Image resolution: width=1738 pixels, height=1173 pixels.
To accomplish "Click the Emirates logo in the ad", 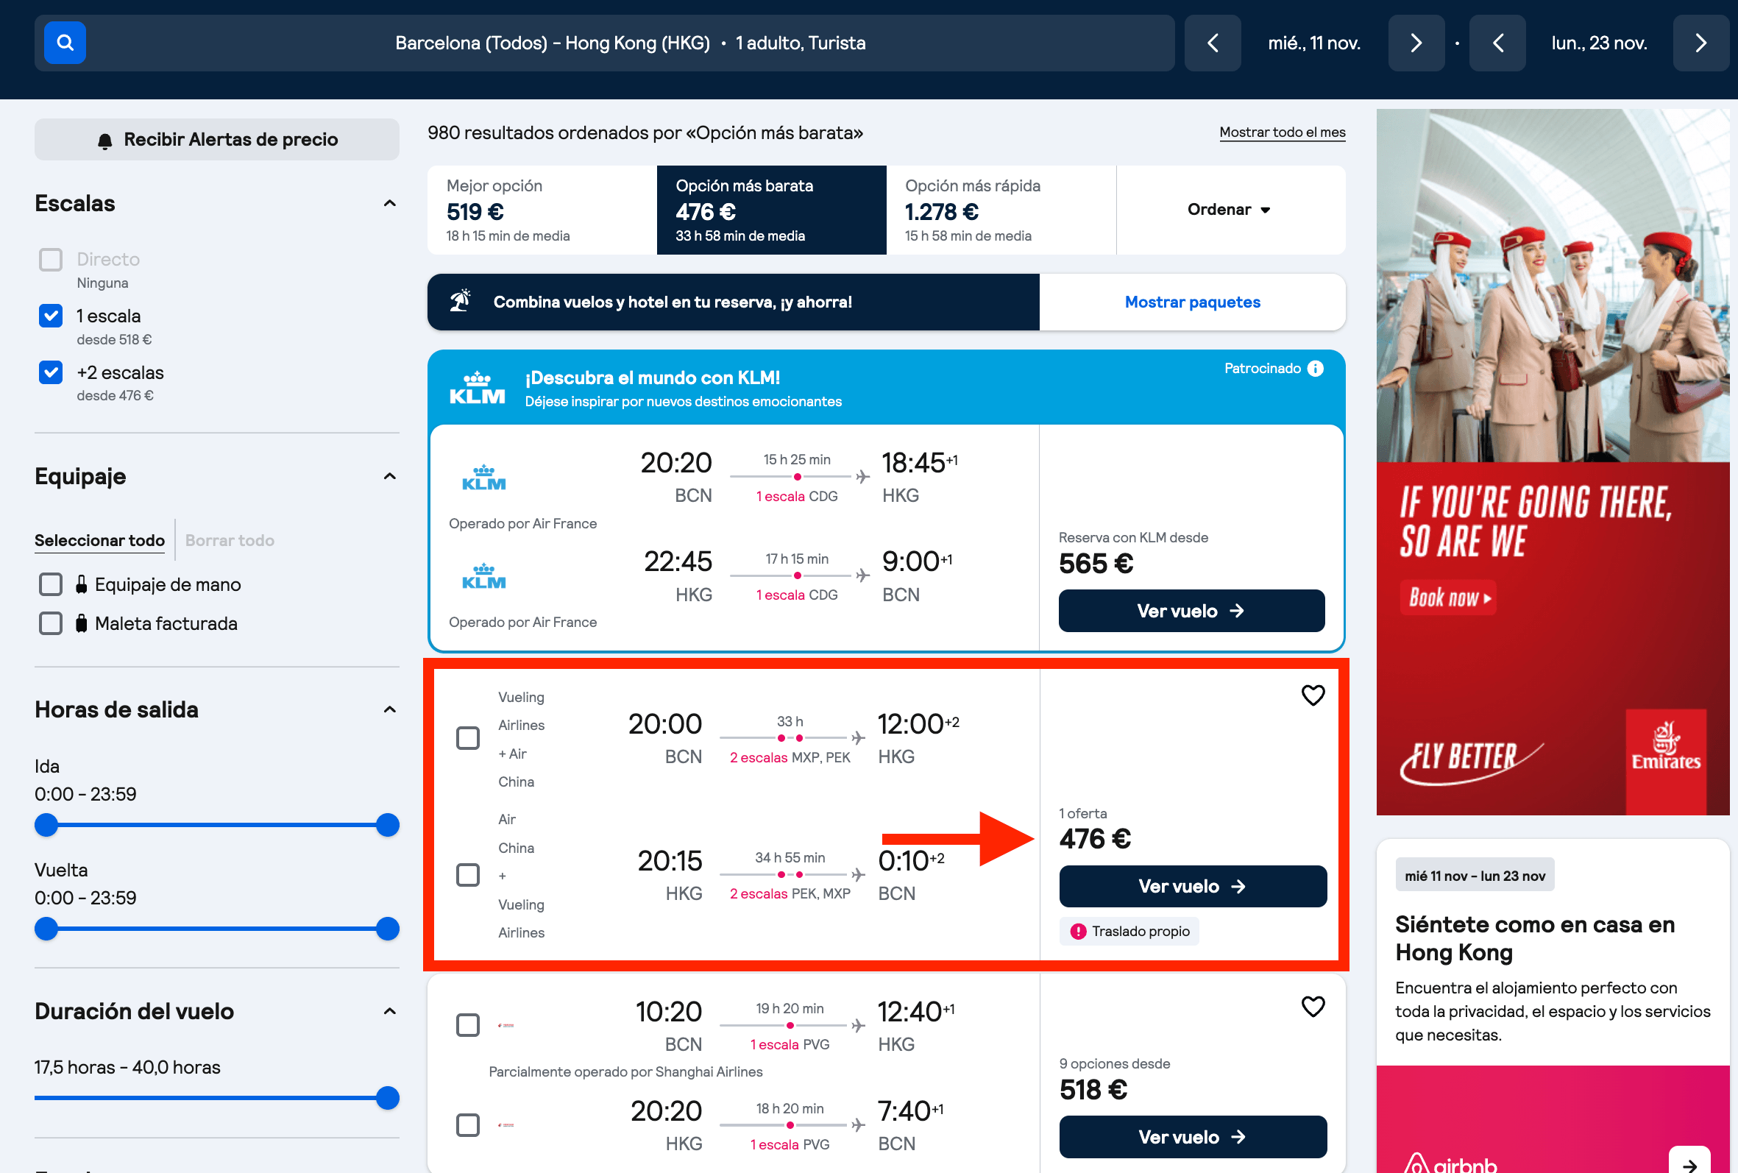I will click(1665, 762).
